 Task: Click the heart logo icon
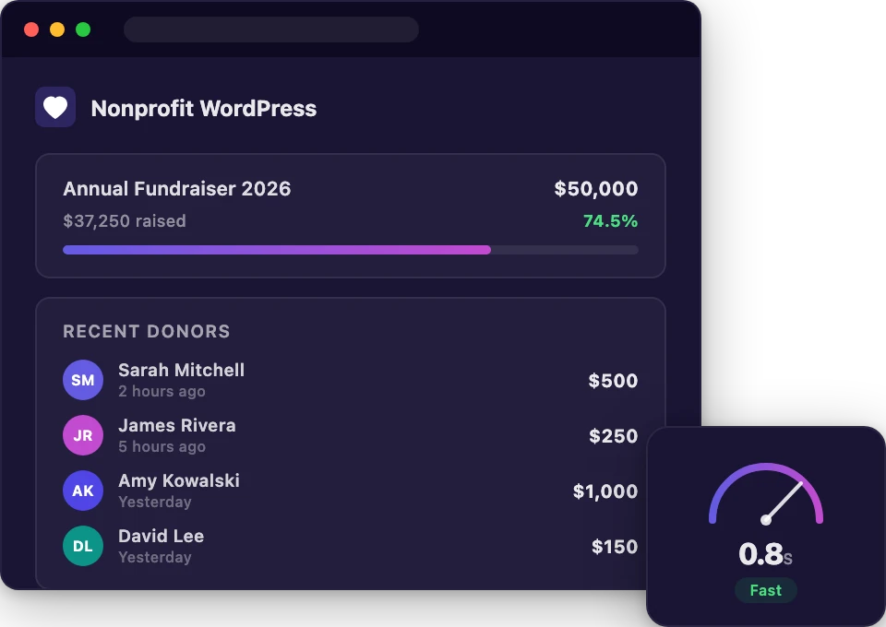click(55, 108)
